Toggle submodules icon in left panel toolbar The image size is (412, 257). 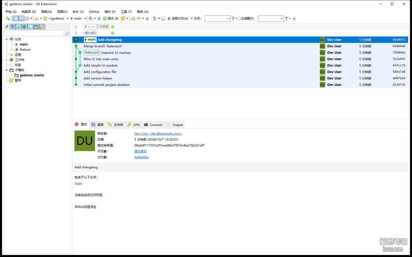(36, 26)
